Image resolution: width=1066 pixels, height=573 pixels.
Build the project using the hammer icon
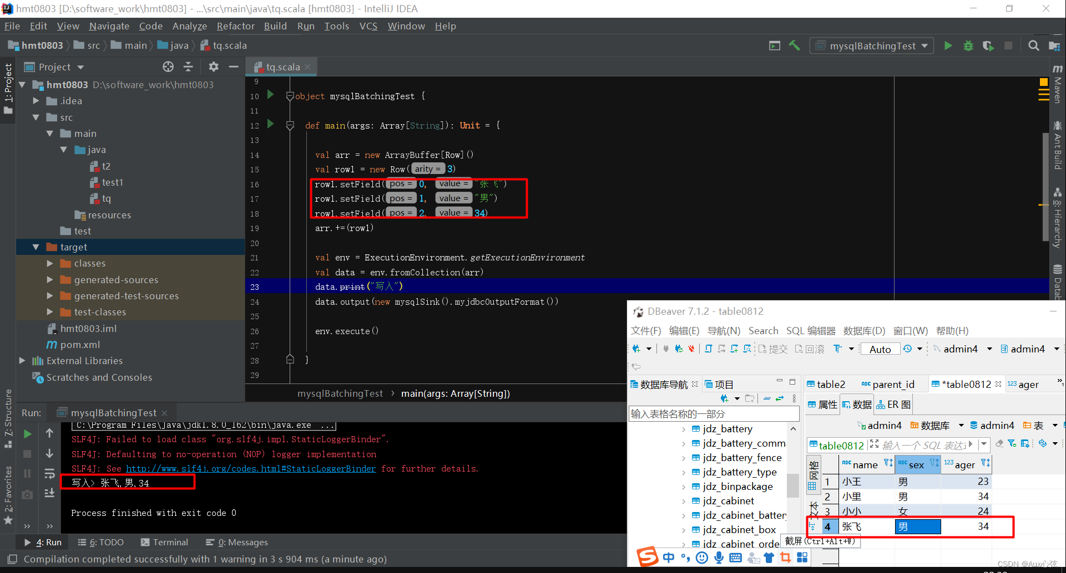795,45
